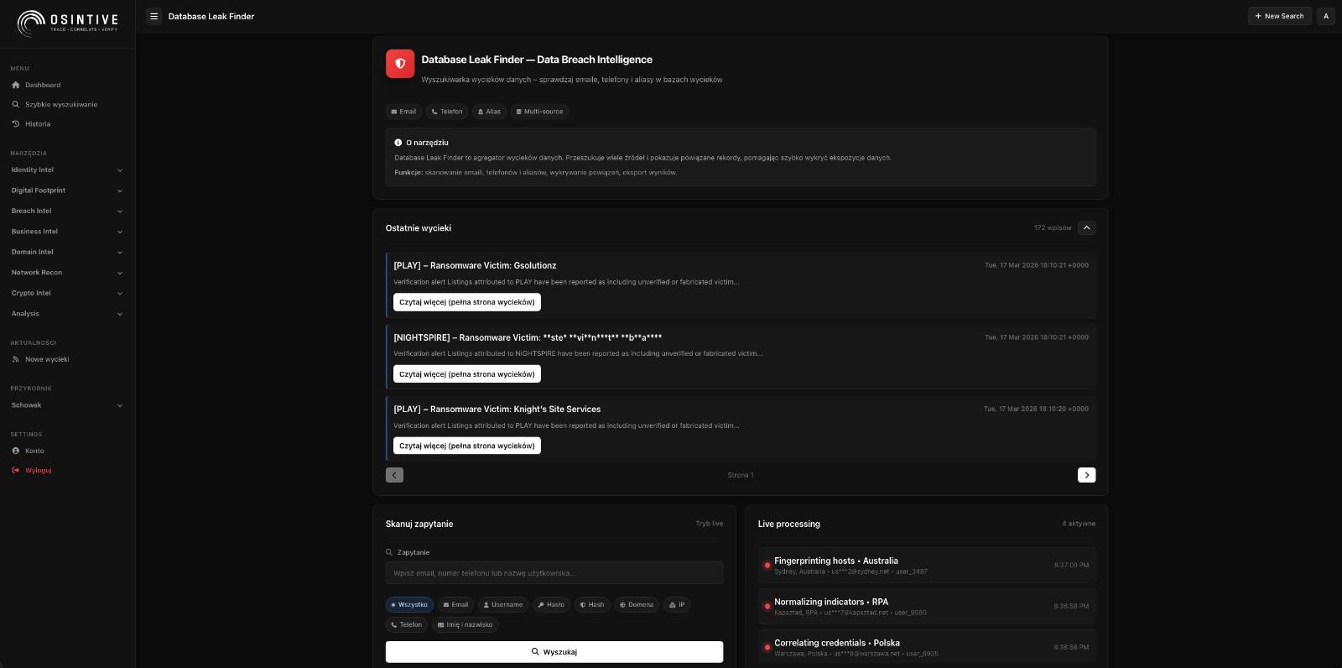Click the OSINTIVE logo
1342x668 pixels.
coord(67,23)
